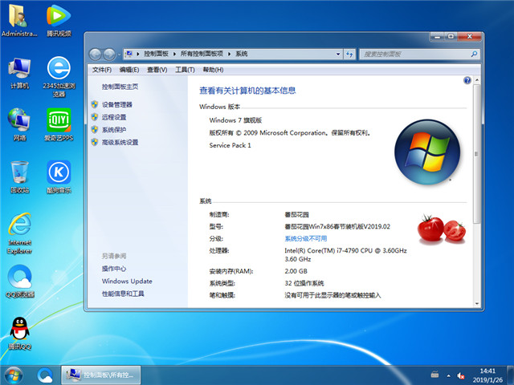This screenshot has width=514, height=385.
Task: Click the 查看有关计算机的基本信息 heading
Action: click(x=247, y=91)
